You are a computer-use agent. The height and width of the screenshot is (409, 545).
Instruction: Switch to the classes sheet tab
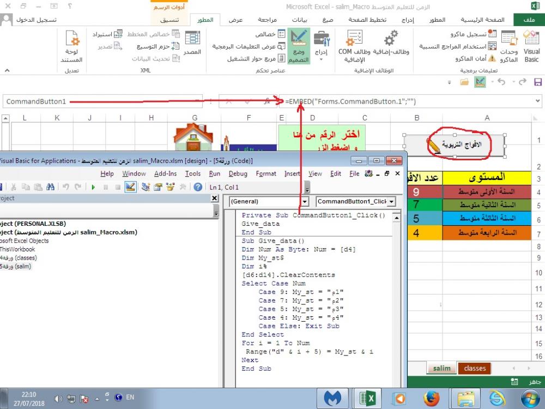pos(475,368)
